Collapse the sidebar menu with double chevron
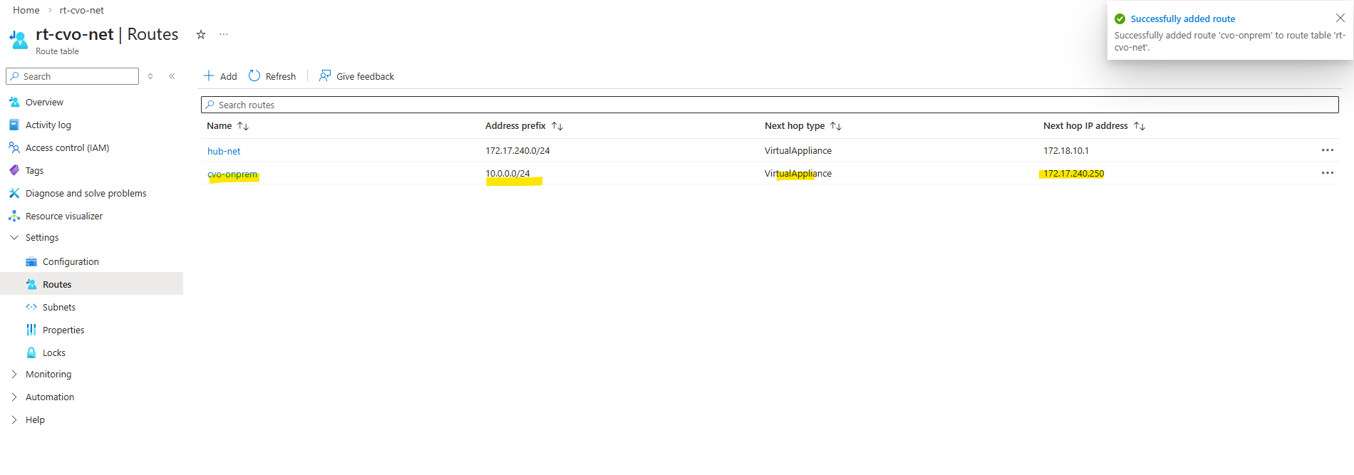 click(x=172, y=76)
